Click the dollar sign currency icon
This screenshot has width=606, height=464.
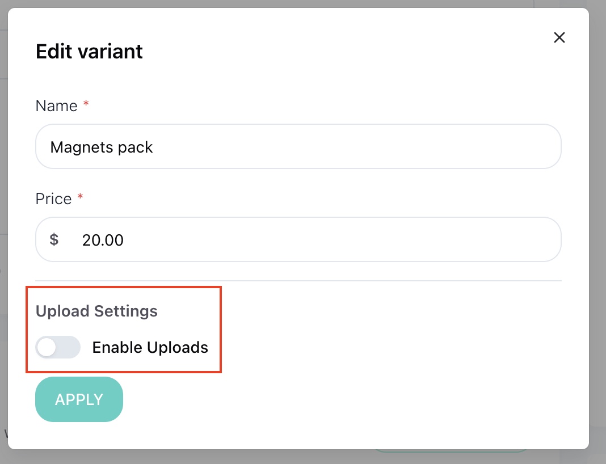click(54, 239)
